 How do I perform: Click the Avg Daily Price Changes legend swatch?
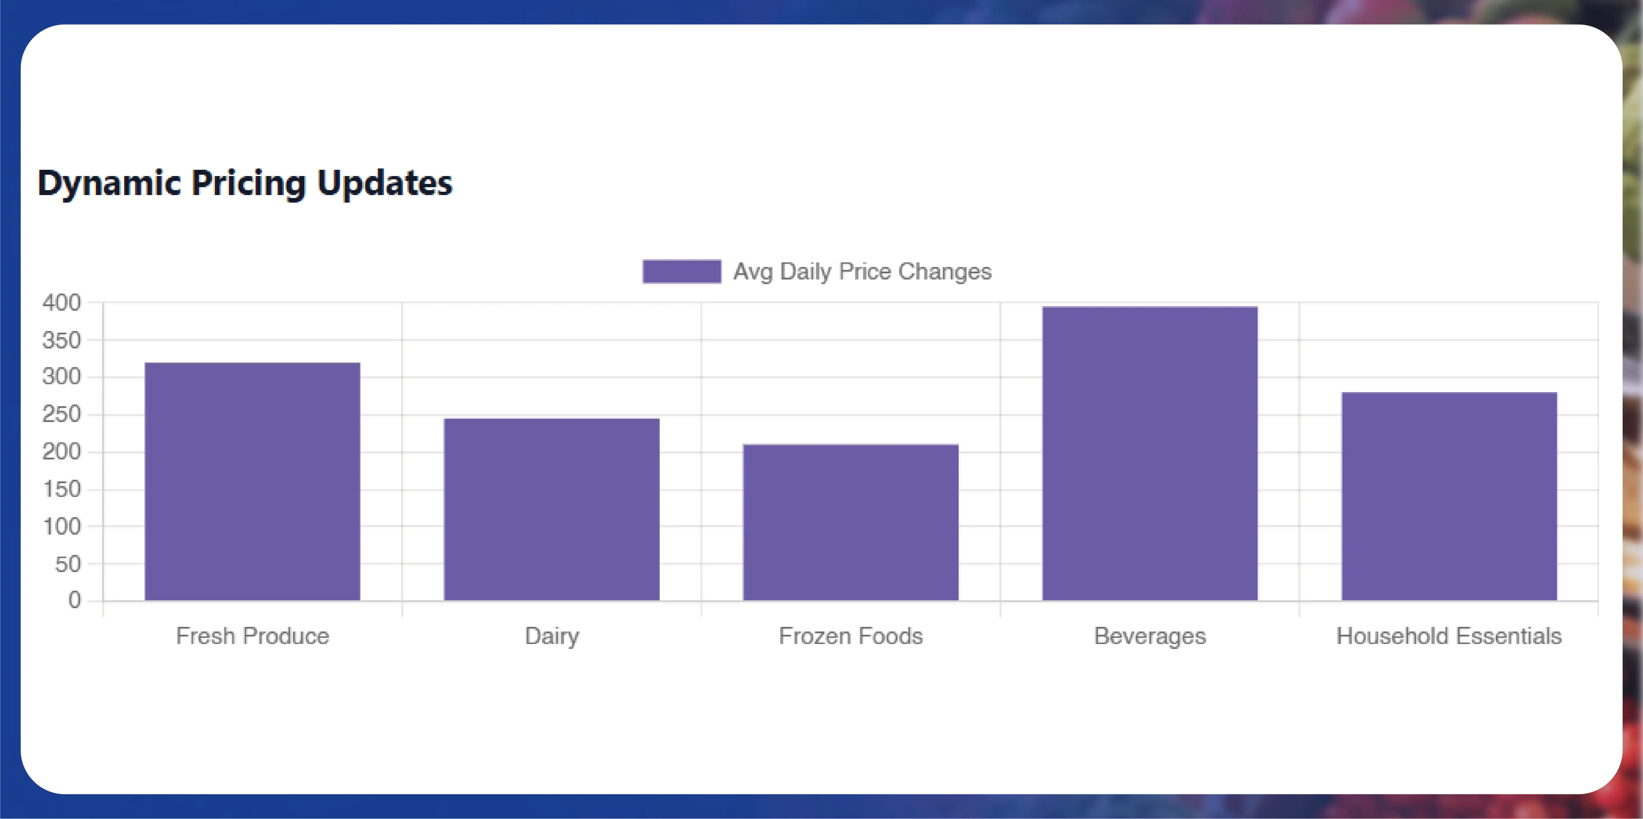click(x=682, y=272)
